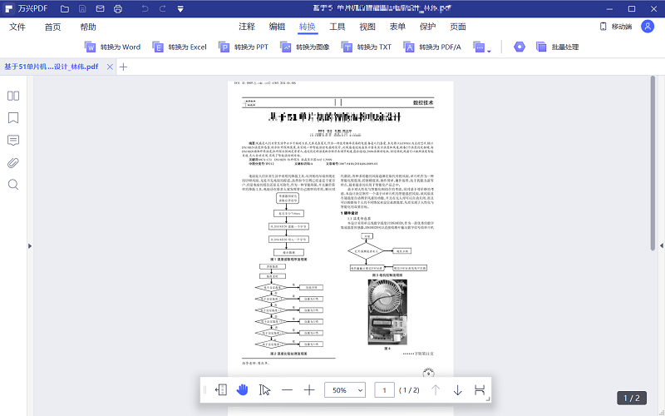
Task: Click the zoom out minus button
Action: click(287, 389)
